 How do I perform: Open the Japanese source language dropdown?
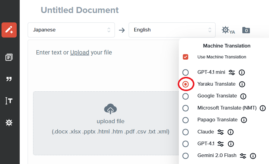click(x=71, y=30)
